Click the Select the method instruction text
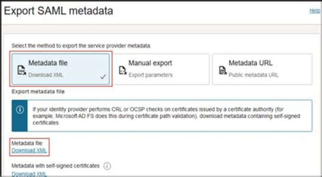 pos(81,46)
